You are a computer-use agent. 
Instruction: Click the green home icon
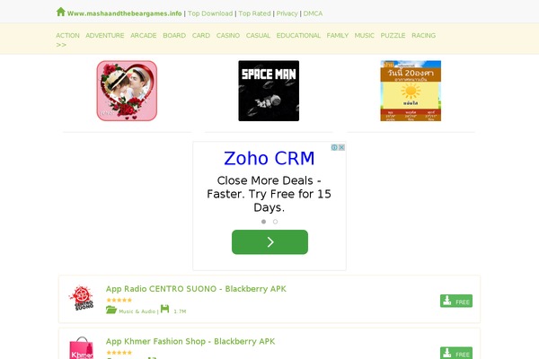tap(60, 12)
